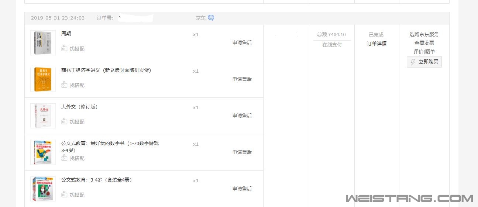The width and height of the screenshot is (478, 207).
Task: Click the lightning icon on 立即购买
Action: (x=413, y=62)
